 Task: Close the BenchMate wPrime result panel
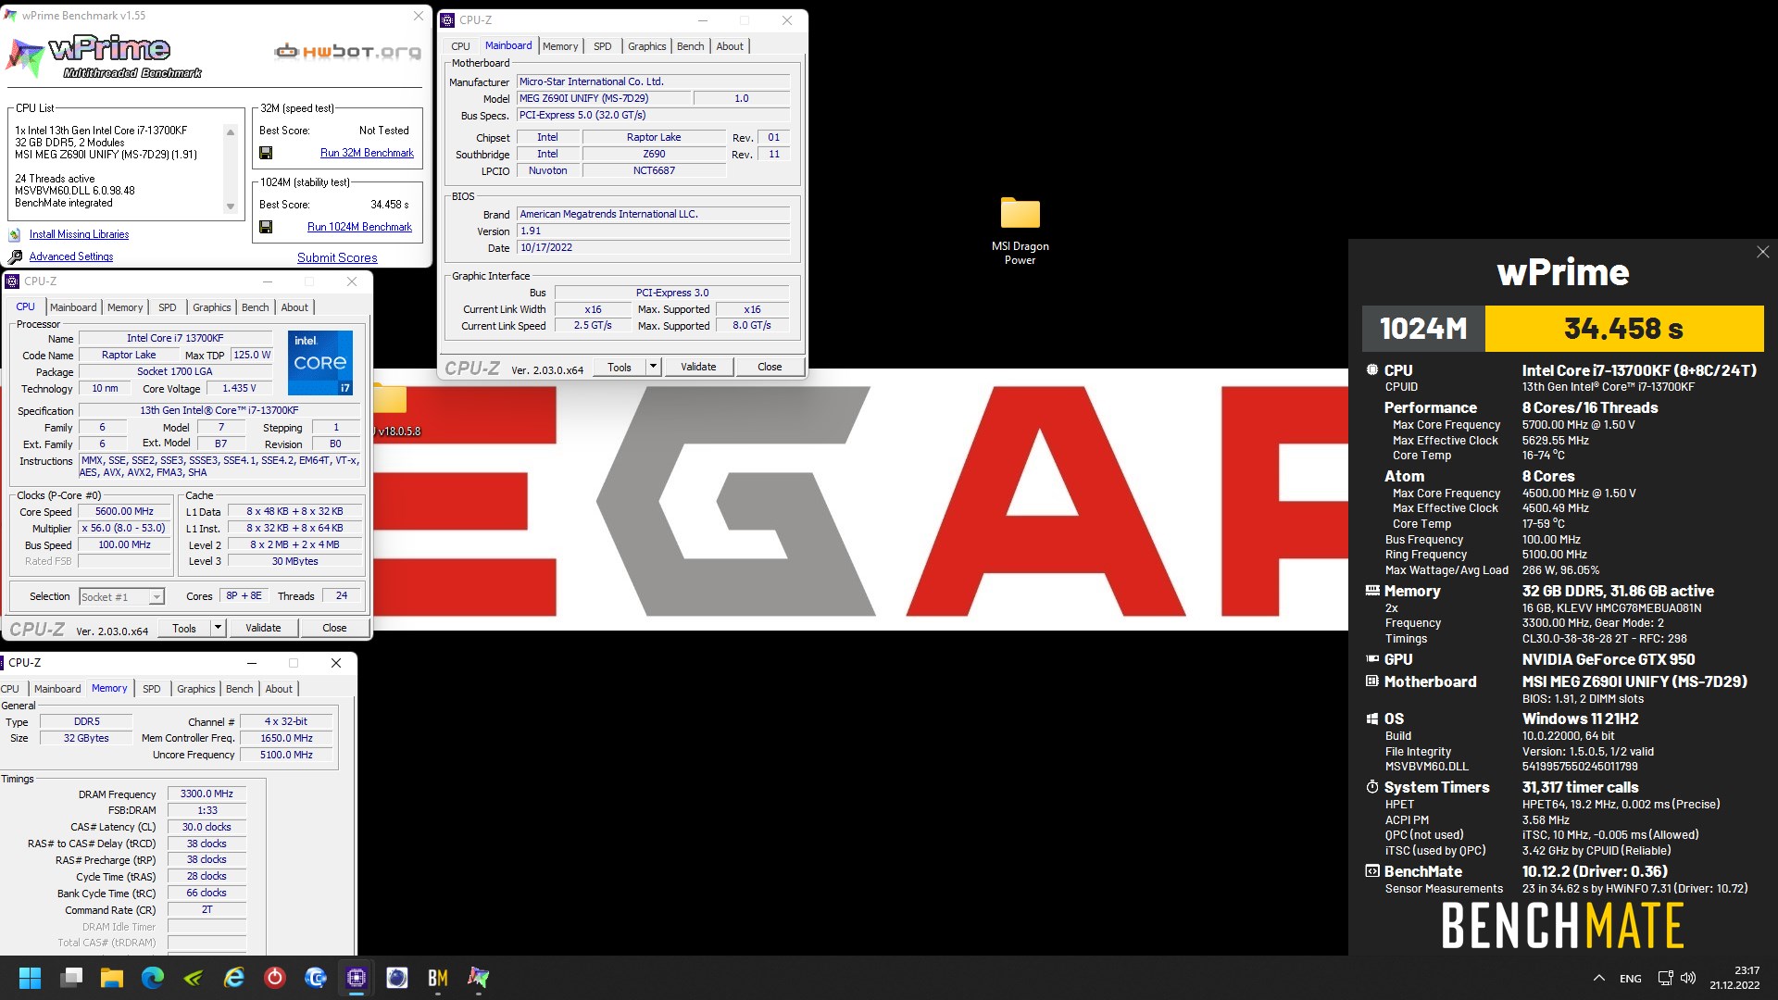click(x=1763, y=252)
